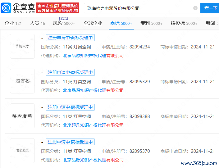Click 11类 灯具空调 in the 节能精灵 row
Viewport: 219px width, 168px height.
77,151
